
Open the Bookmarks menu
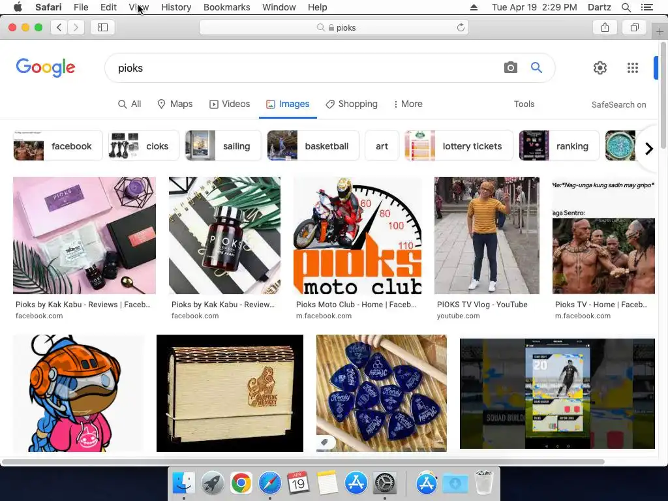point(226,7)
